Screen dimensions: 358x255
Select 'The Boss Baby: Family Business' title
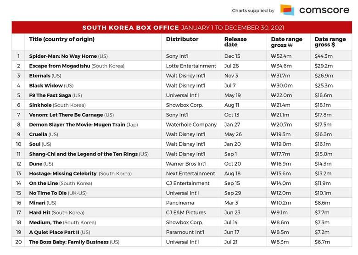click(69, 242)
